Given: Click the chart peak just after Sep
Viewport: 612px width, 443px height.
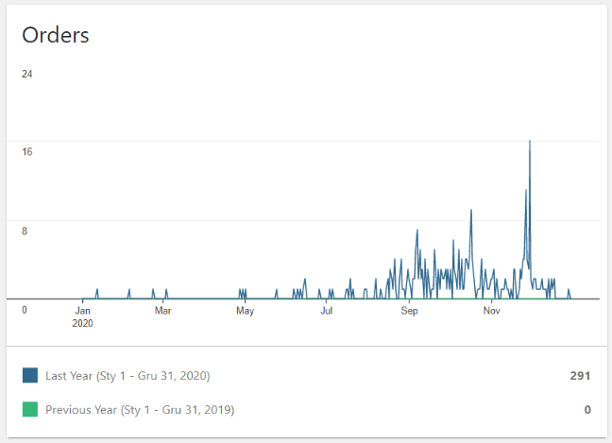Looking at the screenshot, I should click(x=416, y=230).
